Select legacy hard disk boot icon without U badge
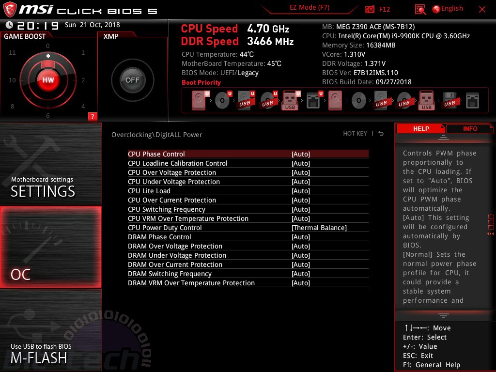Screen dimensions: 496x372 (335, 101)
